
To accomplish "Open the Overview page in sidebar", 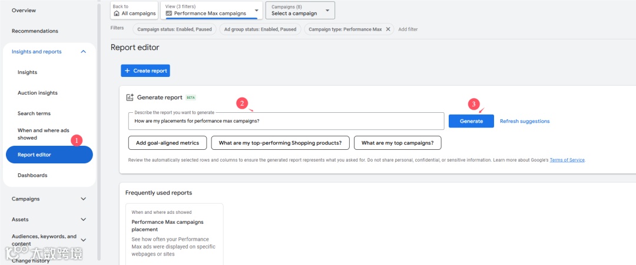I will 24,11.
